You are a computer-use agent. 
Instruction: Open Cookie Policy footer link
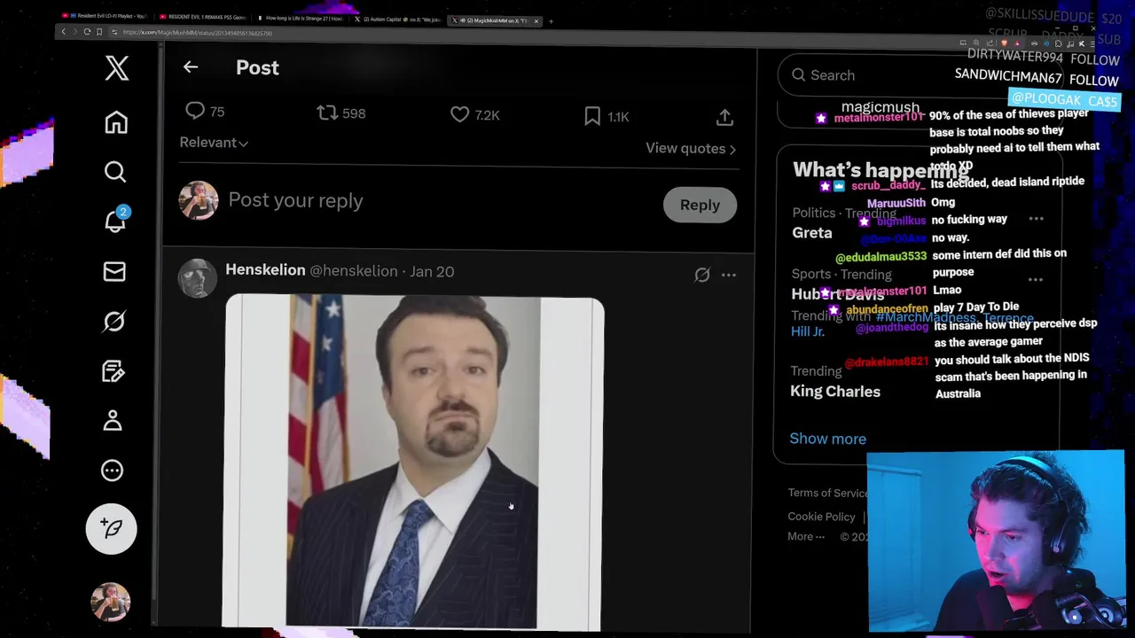coord(821,517)
